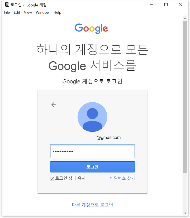Click the Notion app icon in title bar

7,5
